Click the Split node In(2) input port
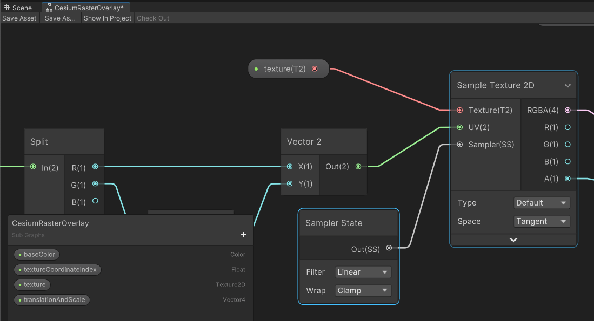Screen dimensions: 594x321 [x=33, y=167]
